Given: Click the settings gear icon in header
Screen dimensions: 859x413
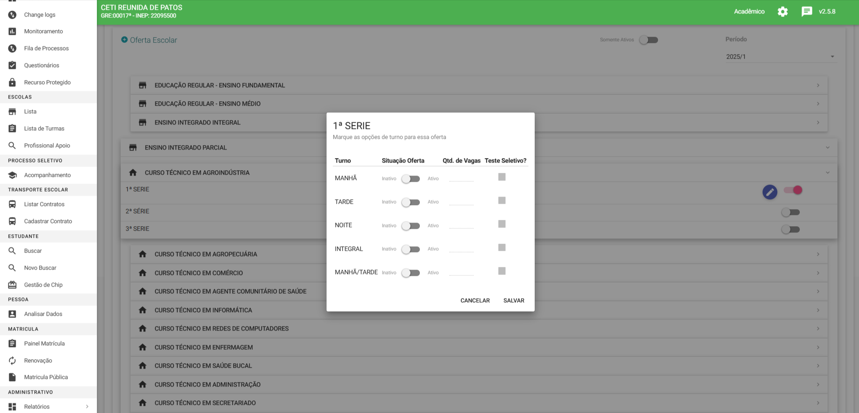Looking at the screenshot, I should tap(782, 12).
